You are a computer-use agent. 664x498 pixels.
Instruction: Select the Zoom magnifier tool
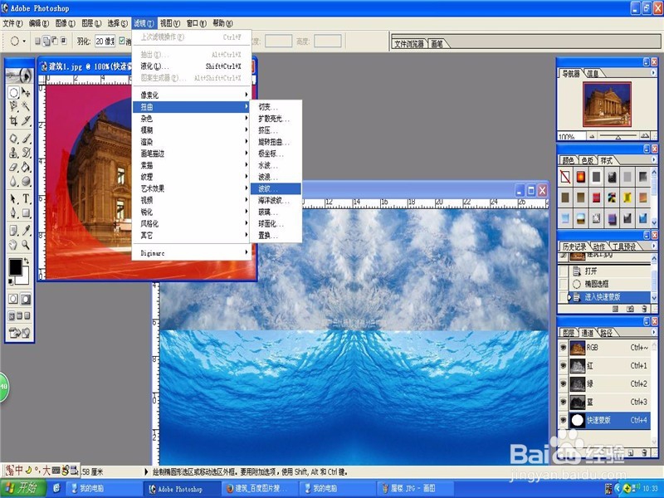click(x=26, y=244)
